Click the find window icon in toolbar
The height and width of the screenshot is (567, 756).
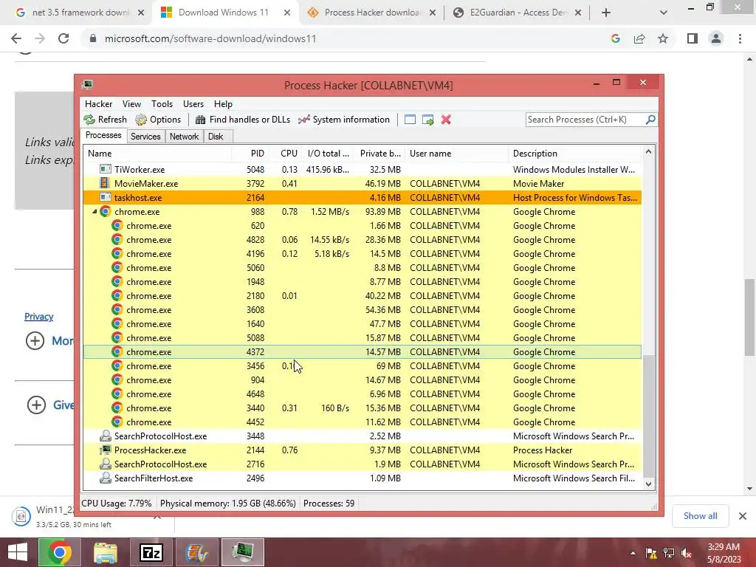(410, 120)
